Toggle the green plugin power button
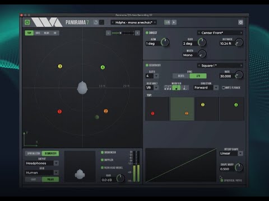Screen dimensions: 269x201 coord(27,22)
